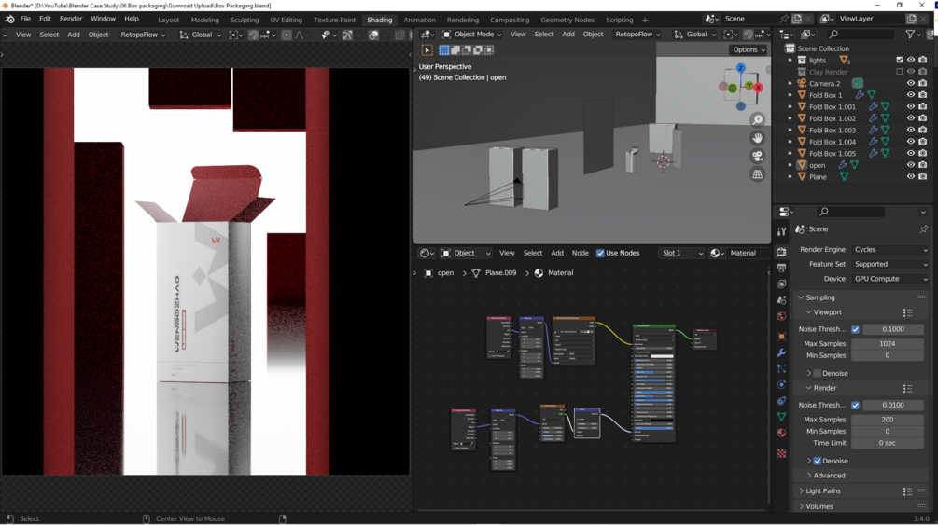Click the outliner filter funnel icon

tap(910, 35)
